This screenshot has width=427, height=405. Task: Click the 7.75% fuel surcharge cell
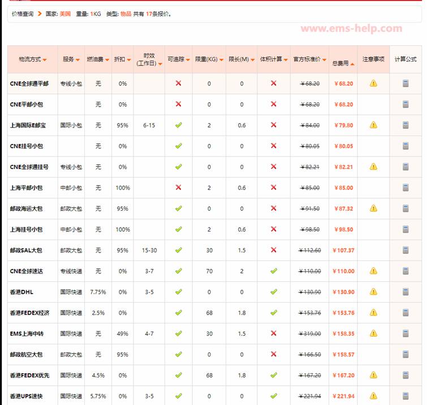(98, 292)
